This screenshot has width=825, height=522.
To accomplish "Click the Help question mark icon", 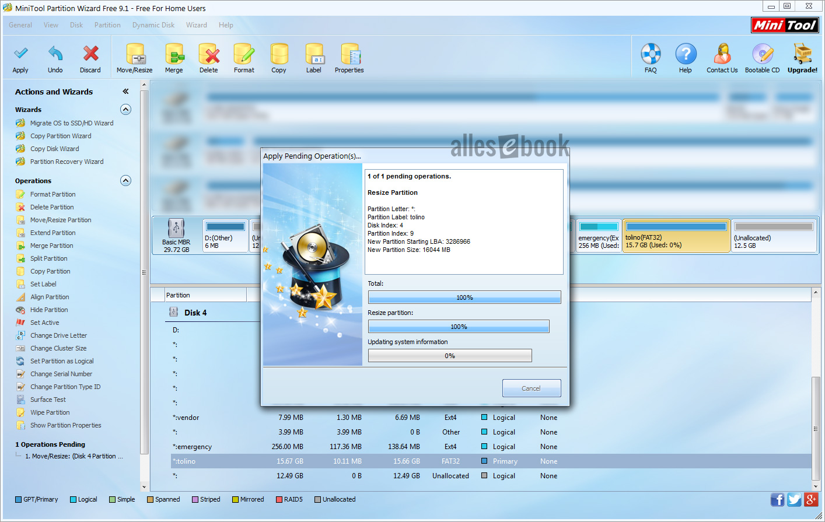I will click(x=686, y=54).
